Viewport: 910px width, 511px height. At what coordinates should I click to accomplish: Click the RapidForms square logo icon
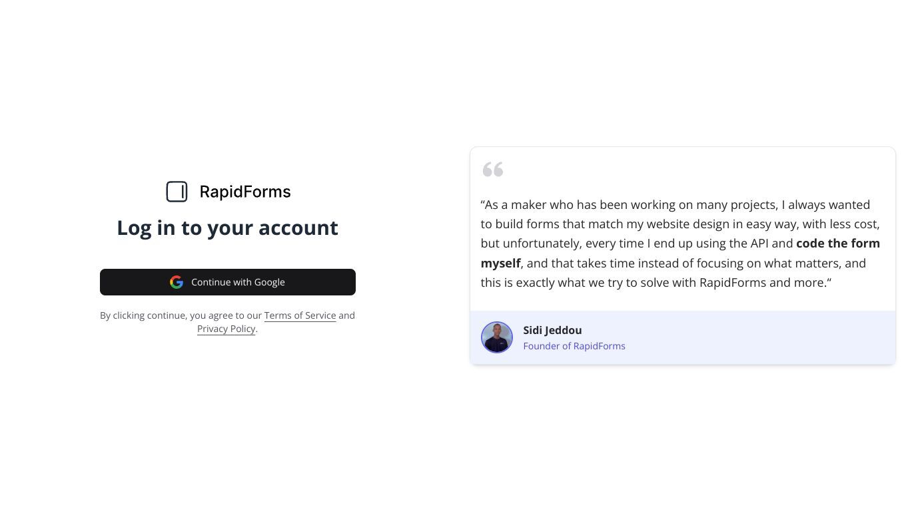point(177,192)
